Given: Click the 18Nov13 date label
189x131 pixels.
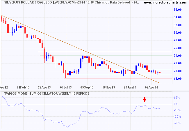Looking at the screenshot, I should tap(109, 87).
